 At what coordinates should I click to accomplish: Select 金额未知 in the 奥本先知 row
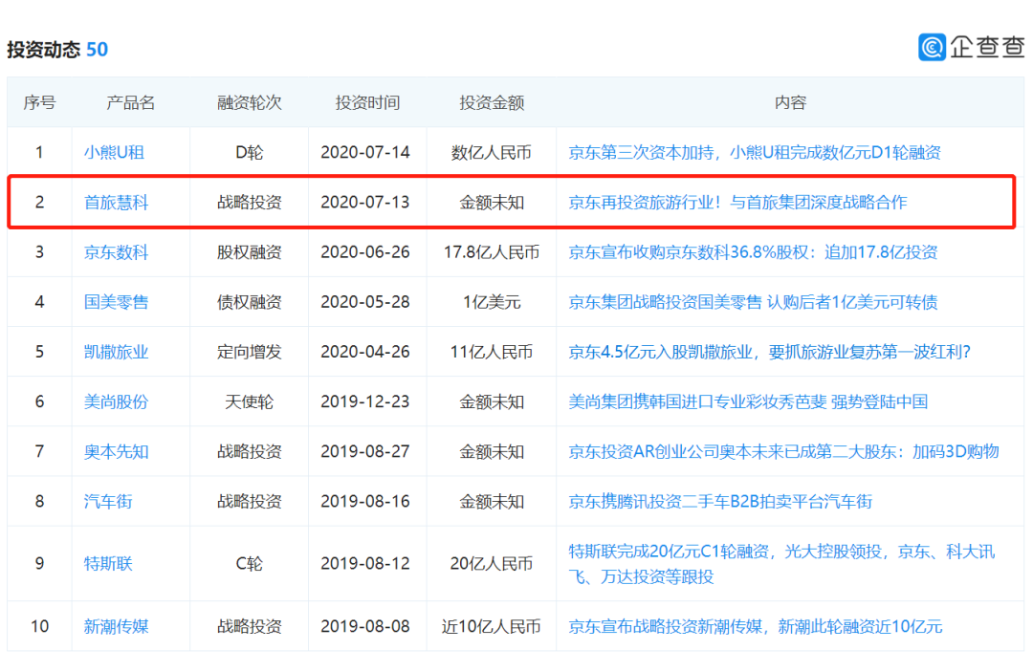point(492,451)
